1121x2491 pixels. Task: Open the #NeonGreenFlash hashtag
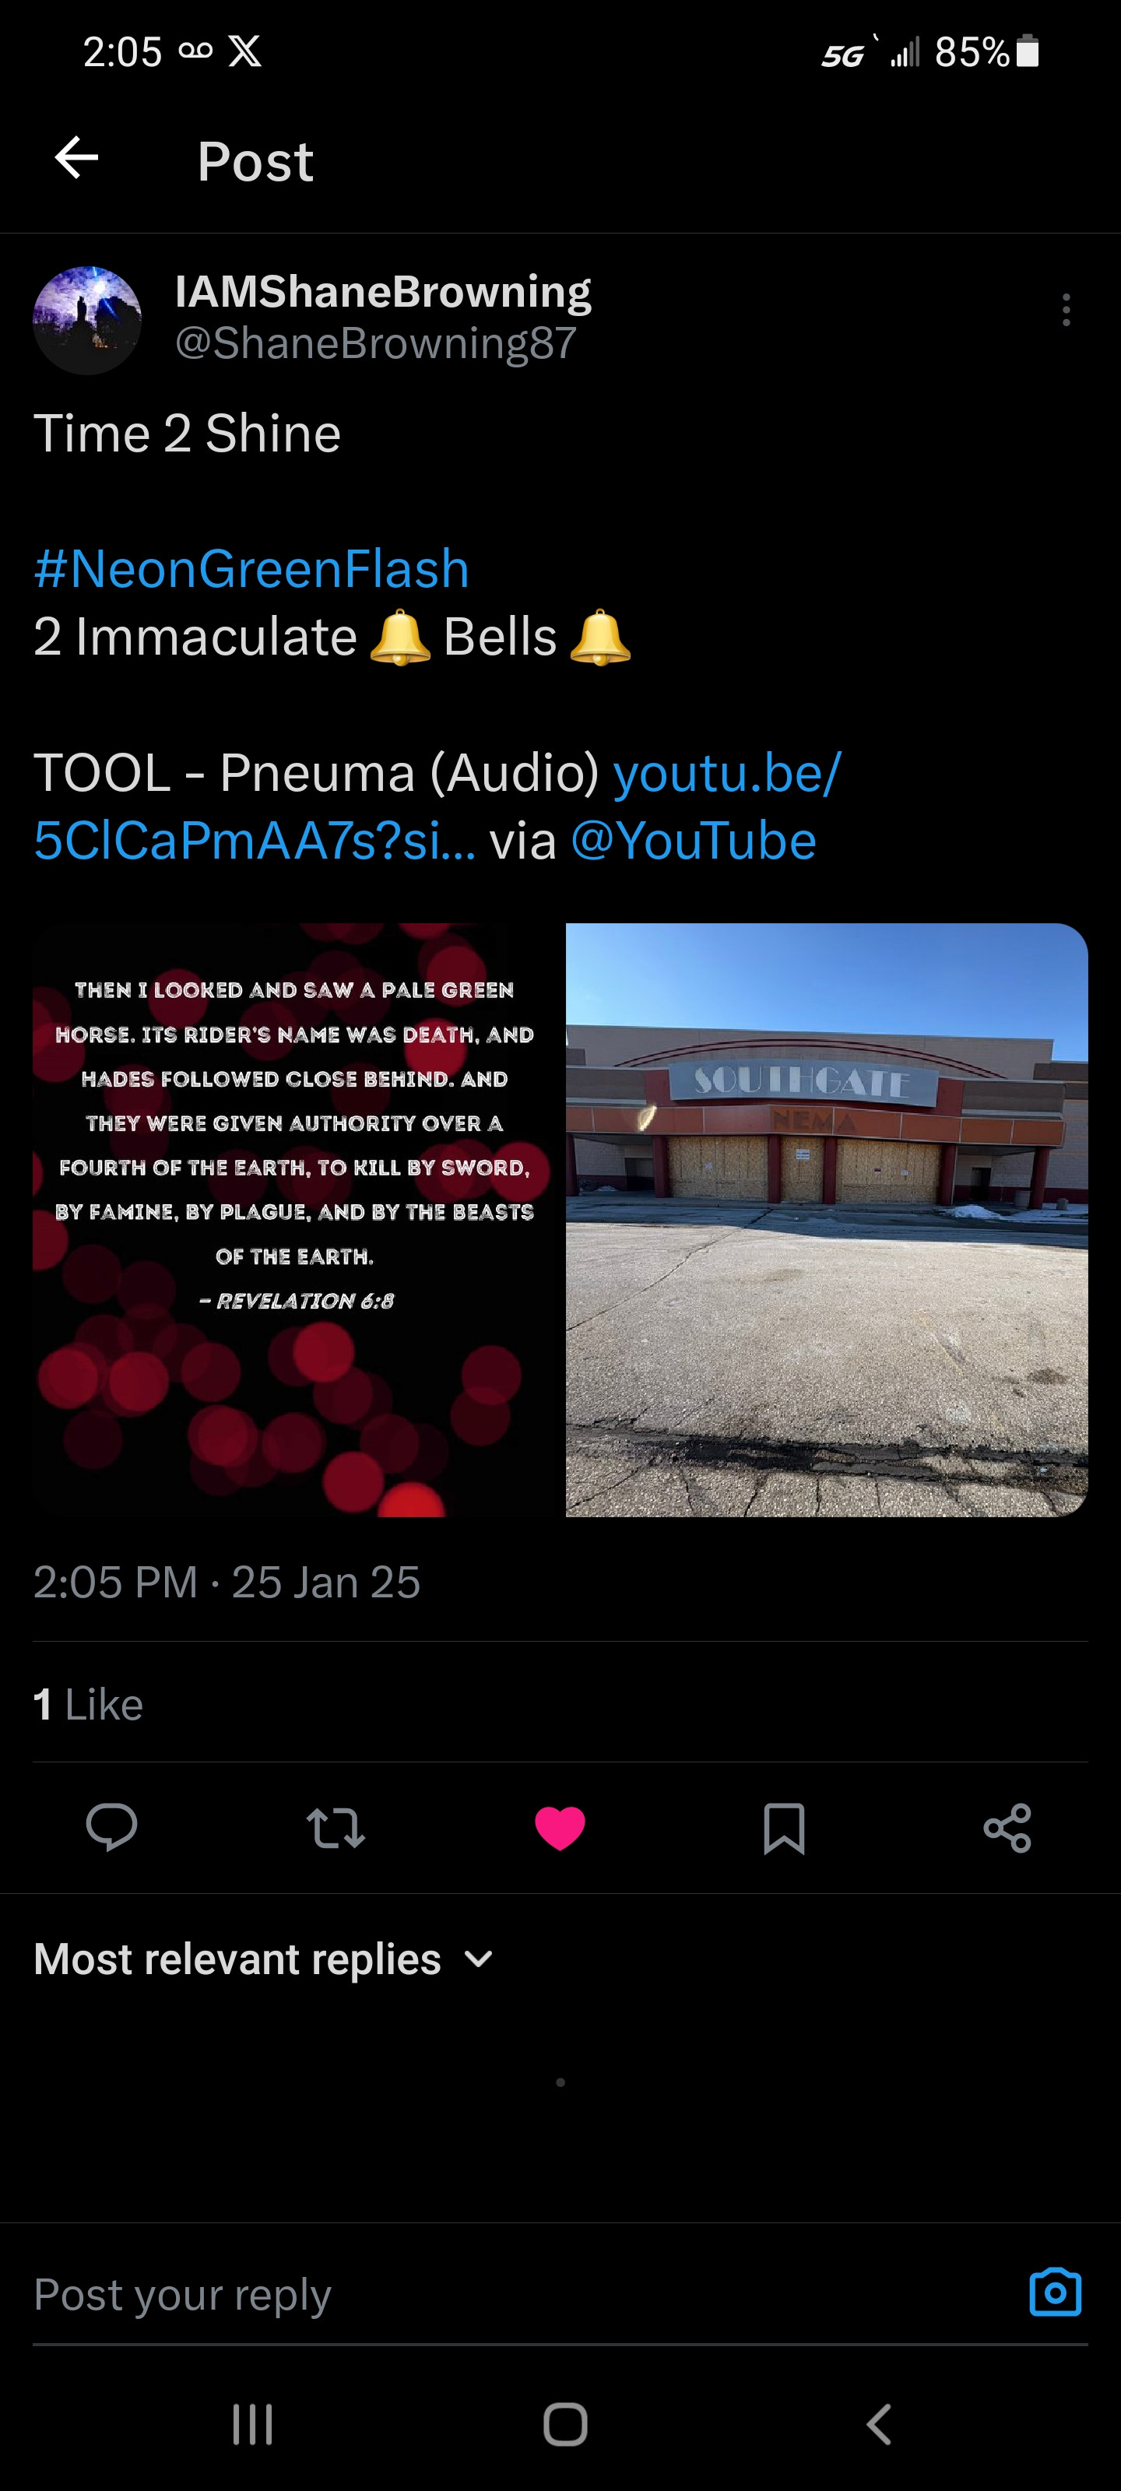[x=251, y=568]
